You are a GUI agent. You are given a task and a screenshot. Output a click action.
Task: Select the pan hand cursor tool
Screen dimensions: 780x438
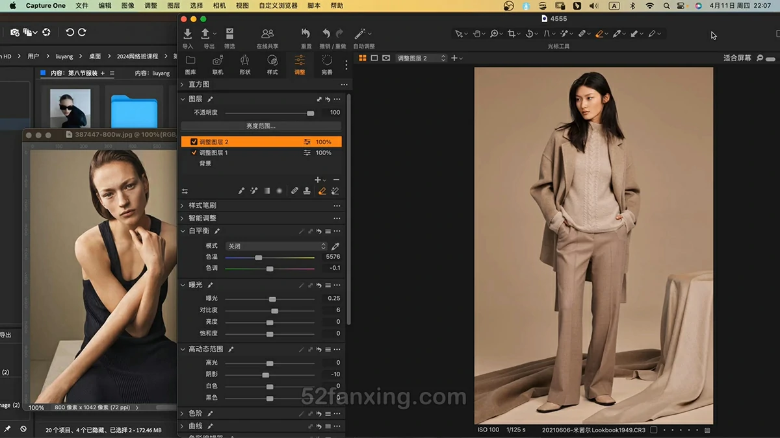476,34
